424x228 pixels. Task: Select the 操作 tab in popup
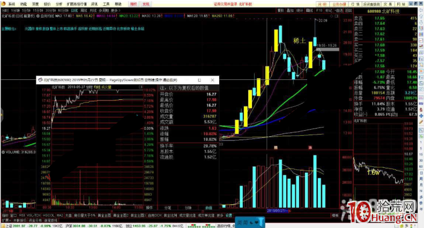click(149, 208)
